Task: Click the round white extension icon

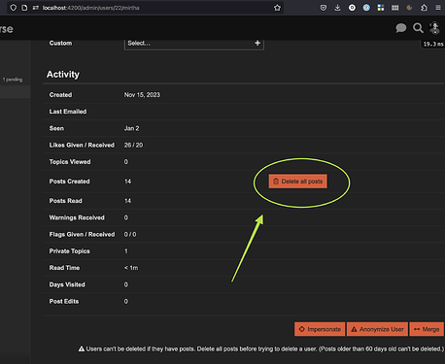Action: pos(352,8)
